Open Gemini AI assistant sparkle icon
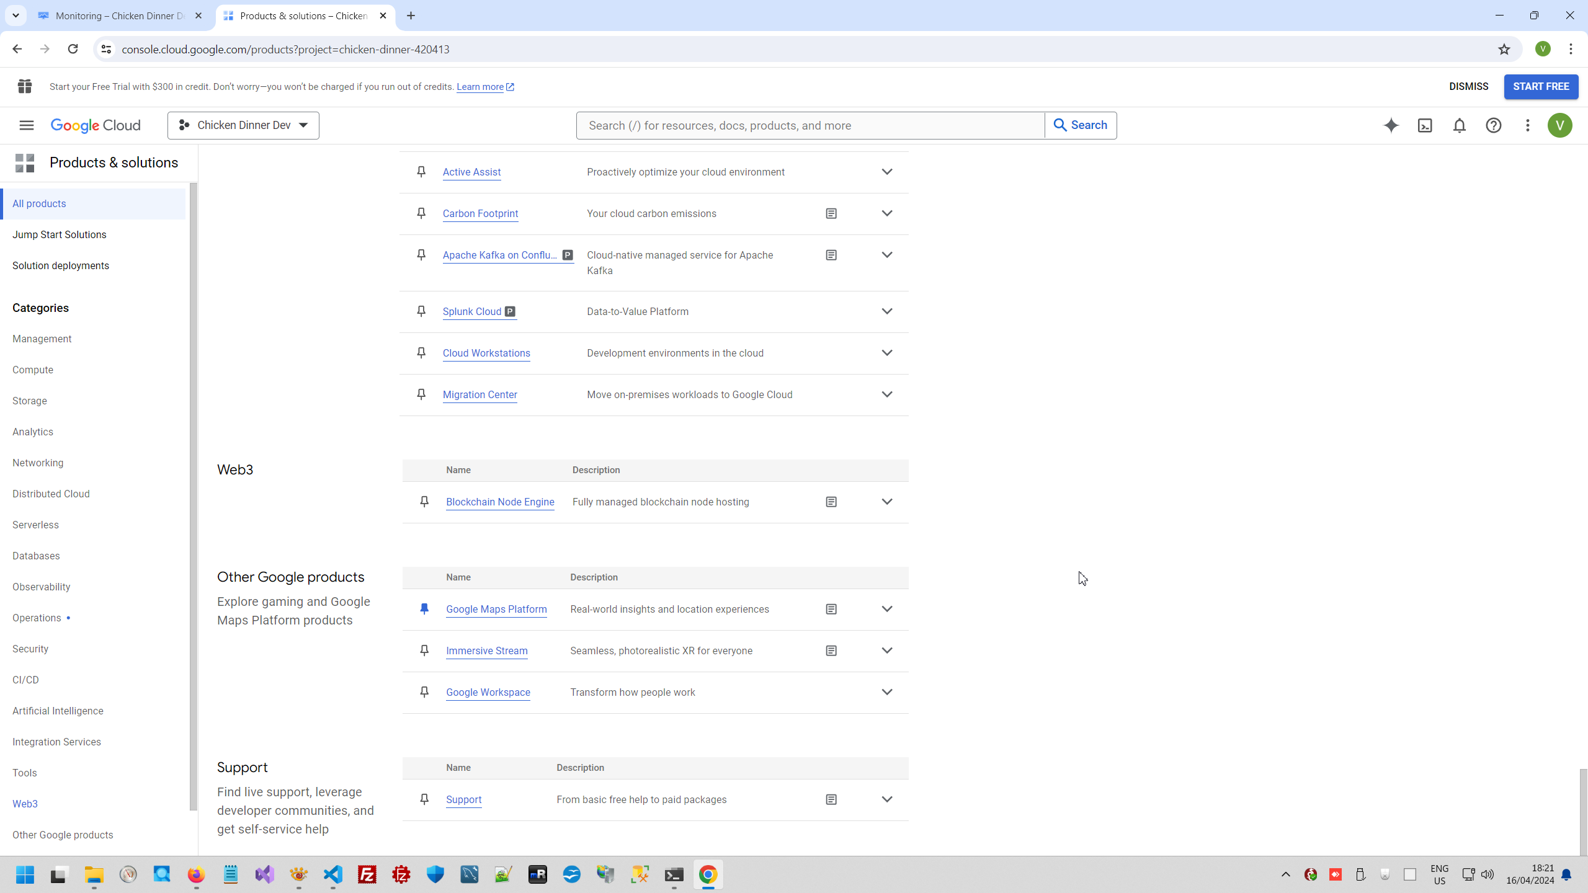Image resolution: width=1588 pixels, height=893 pixels. [x=1391, y=125]
